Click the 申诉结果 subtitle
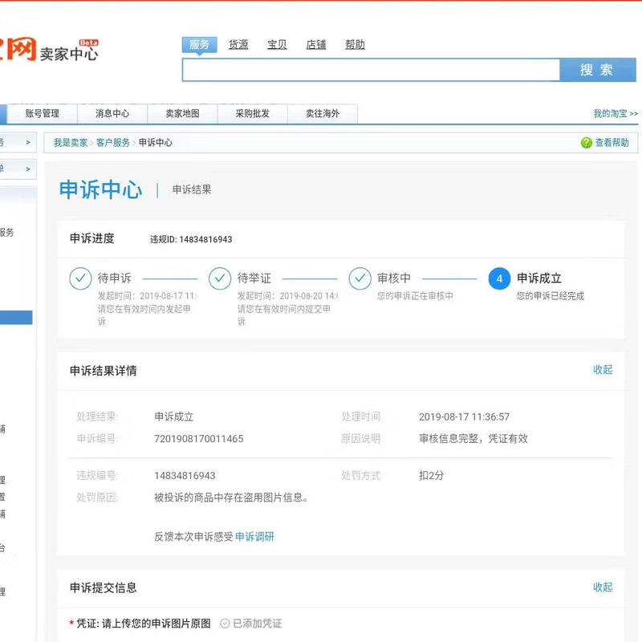Image resolution: width=642 pixels, height=642 pixels. point(192,189)
